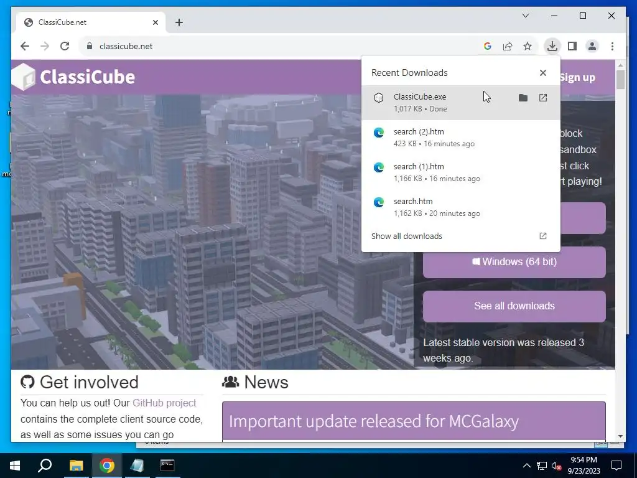Go back to the previous page
This screenshot has width=637, height=478.
tap(25, 46)
